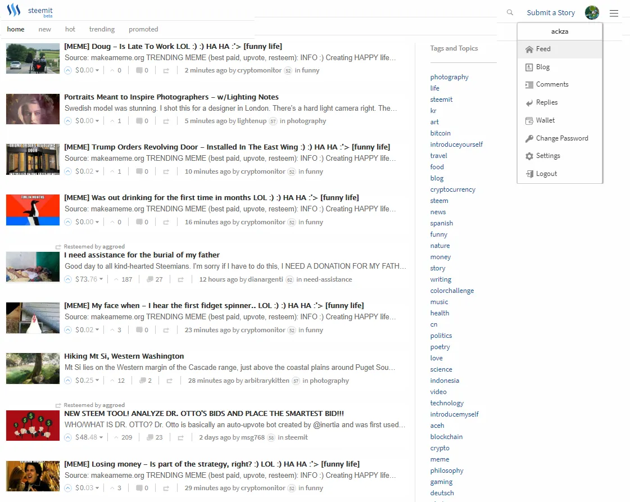This screenshot has width=630, height=502.
Task: Open Settings from the user menu
Action: pyautogui.click(x=560, y=156)
